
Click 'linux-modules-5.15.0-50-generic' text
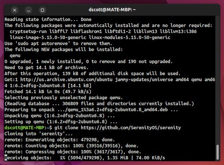[x=129, y=38]
